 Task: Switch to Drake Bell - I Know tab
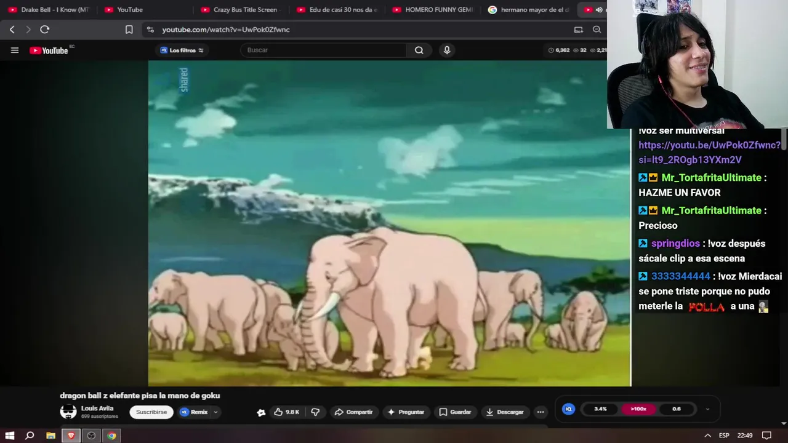click(49, 10)
